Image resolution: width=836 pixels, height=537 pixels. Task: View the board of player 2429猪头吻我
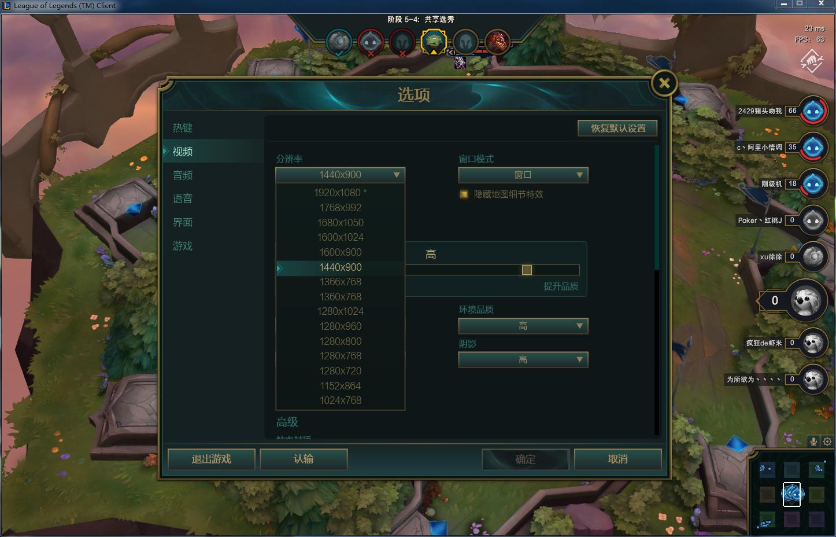pos(813,111)
